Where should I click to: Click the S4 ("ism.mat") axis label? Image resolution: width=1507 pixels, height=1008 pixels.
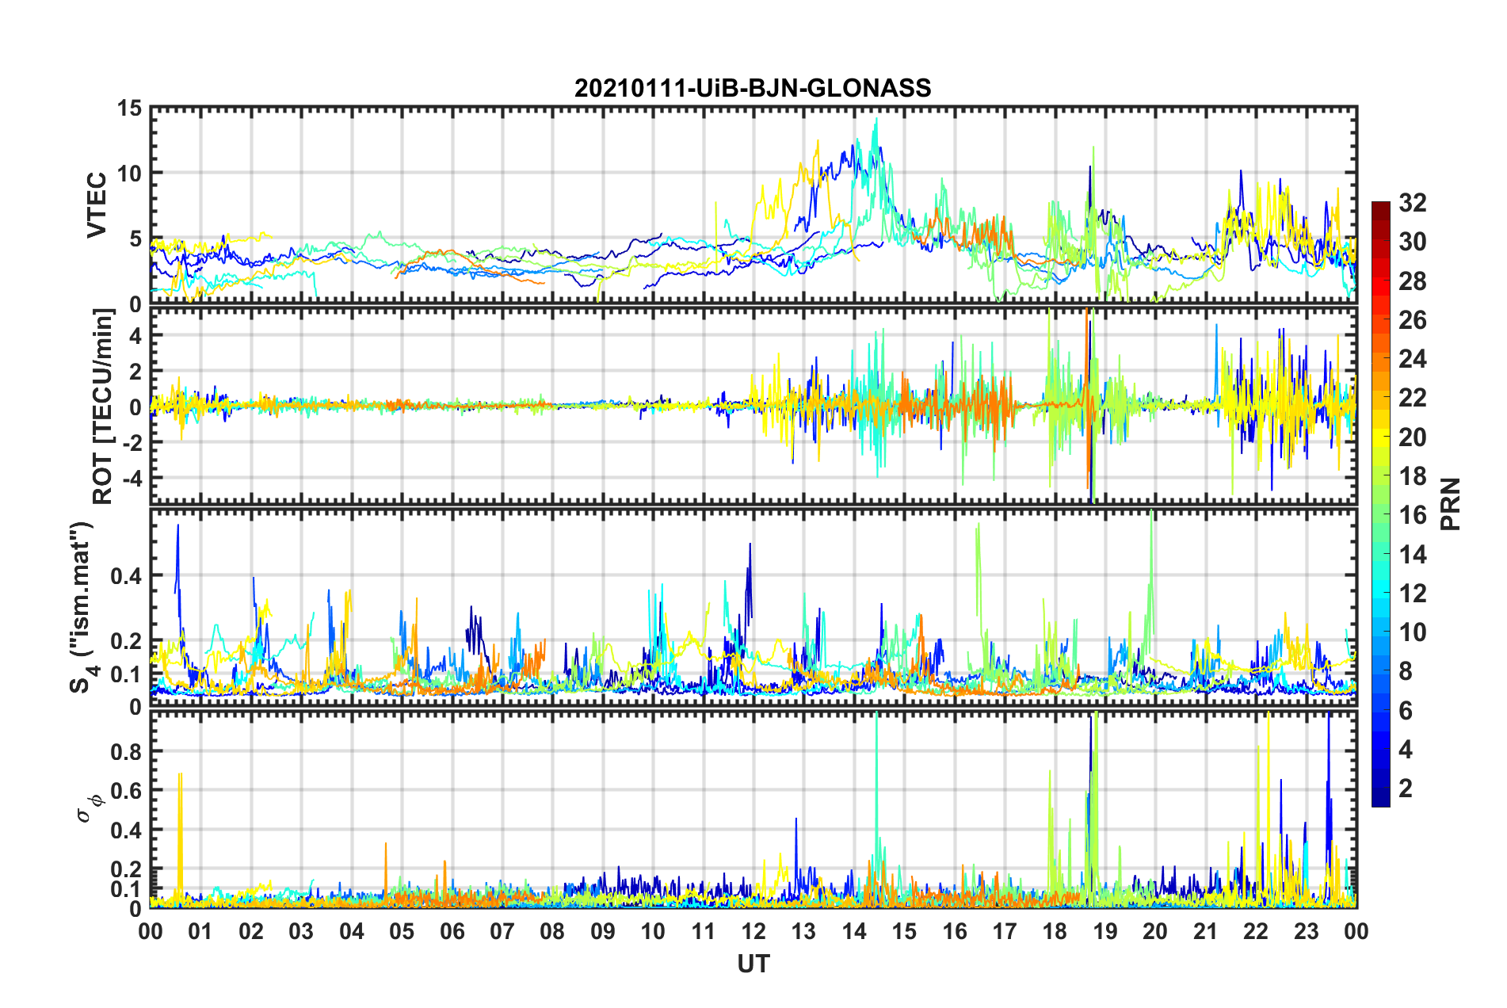coord(82,607)
